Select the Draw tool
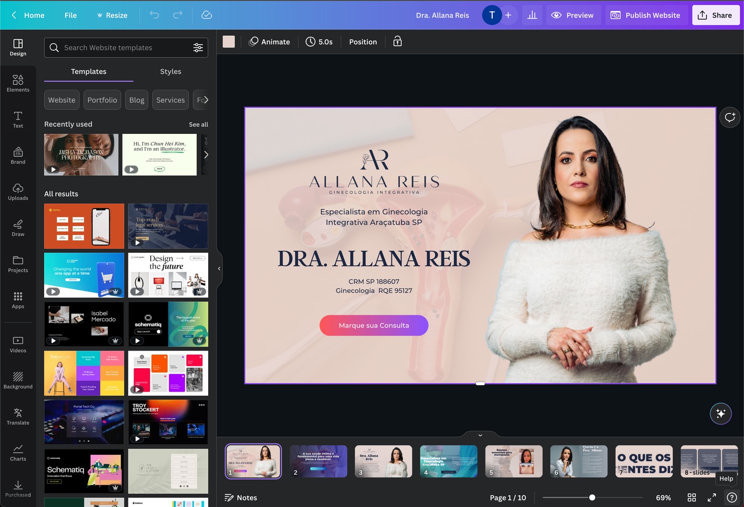The width and height of the screenshot is (744, 507). [18, 227]
